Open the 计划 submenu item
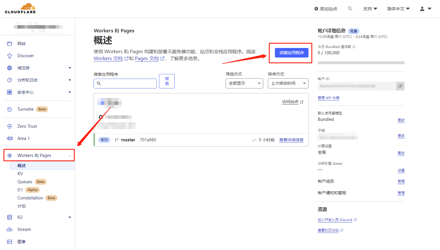The image size is (440, 250). tap(21, 206)
